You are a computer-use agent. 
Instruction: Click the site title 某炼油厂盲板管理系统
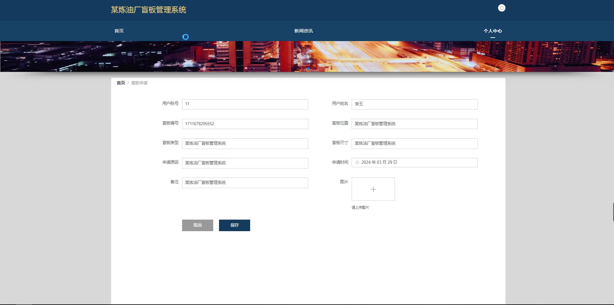point(148,10)
